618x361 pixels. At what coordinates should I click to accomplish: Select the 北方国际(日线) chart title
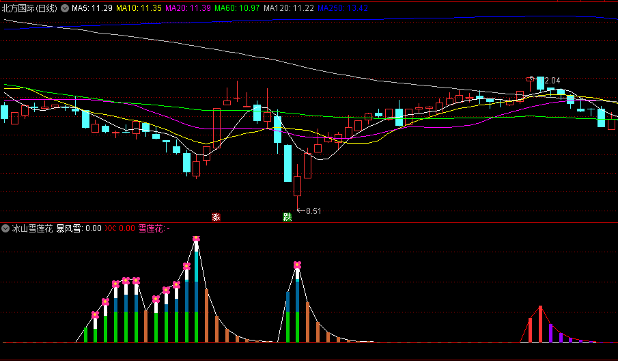pyautogui.click(x=29, y=8)
